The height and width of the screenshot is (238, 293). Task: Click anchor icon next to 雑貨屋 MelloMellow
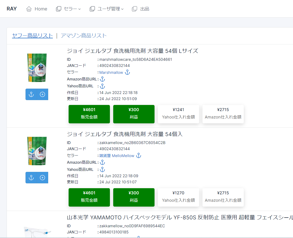(x=138, y=156)
